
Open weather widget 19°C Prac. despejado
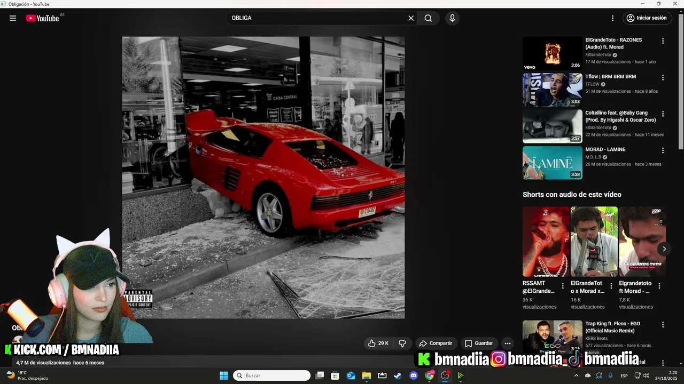pyautogui.click(x=27, y=375)
